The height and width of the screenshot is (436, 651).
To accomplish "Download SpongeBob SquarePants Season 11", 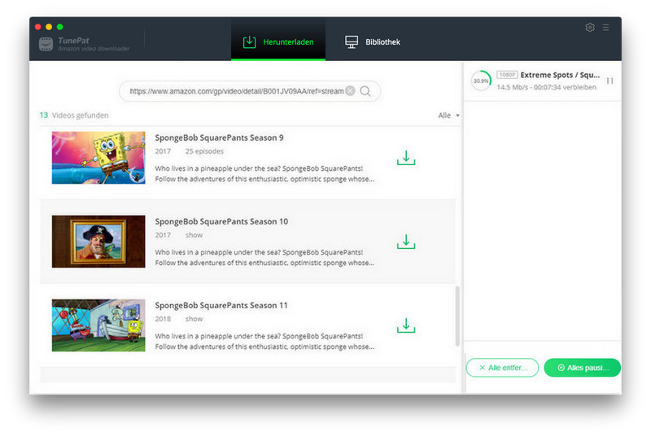I will 406,325.
